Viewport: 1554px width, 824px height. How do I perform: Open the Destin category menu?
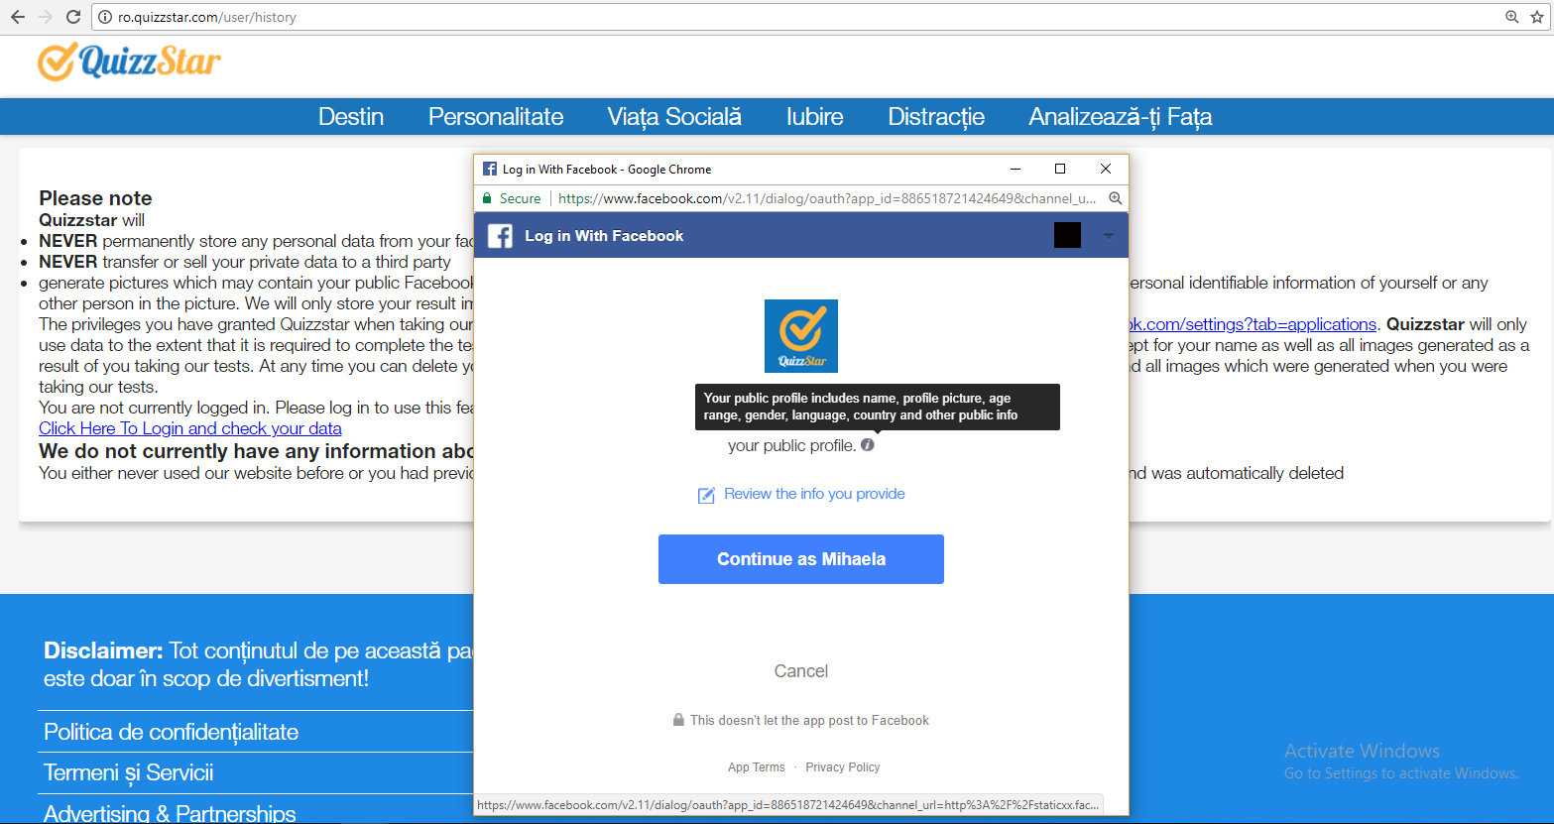(x=351, y=117)
